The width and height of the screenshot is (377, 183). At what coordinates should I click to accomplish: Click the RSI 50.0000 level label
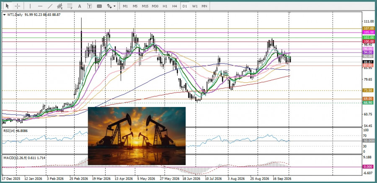369,140
